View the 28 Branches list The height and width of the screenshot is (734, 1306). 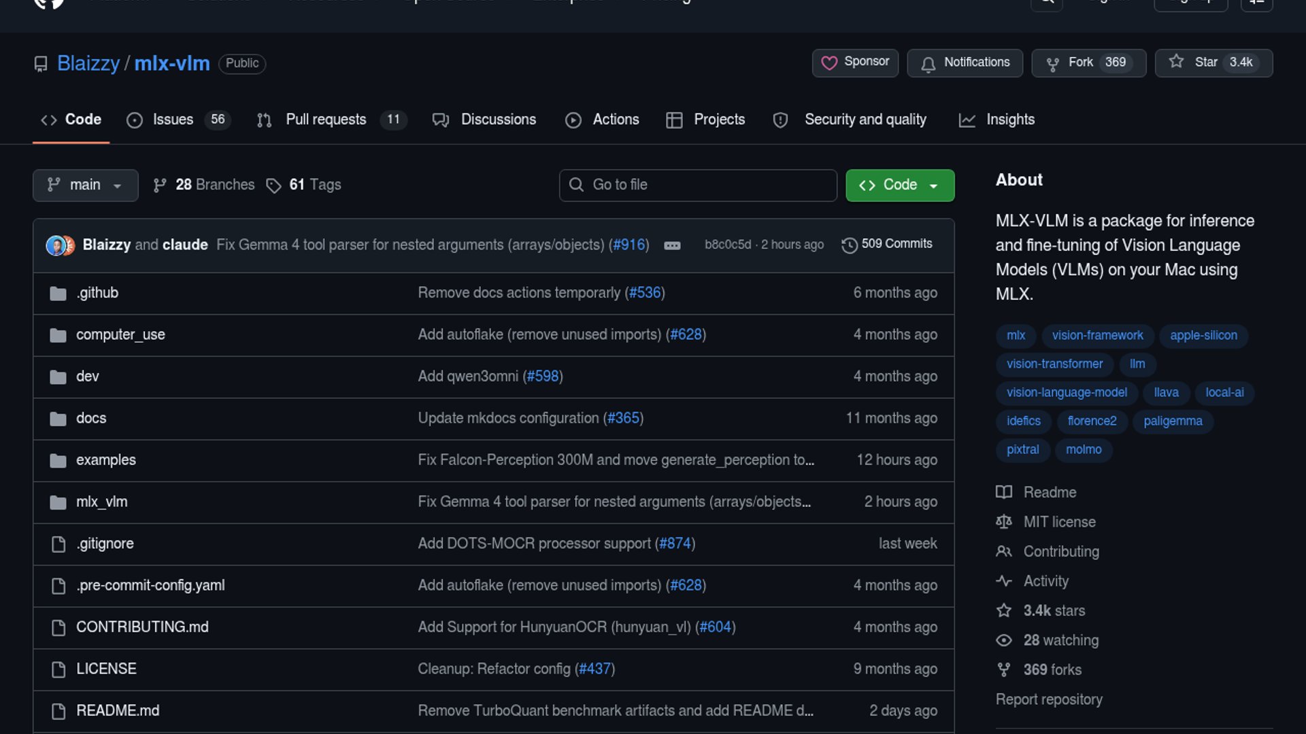tap(204, 185)
